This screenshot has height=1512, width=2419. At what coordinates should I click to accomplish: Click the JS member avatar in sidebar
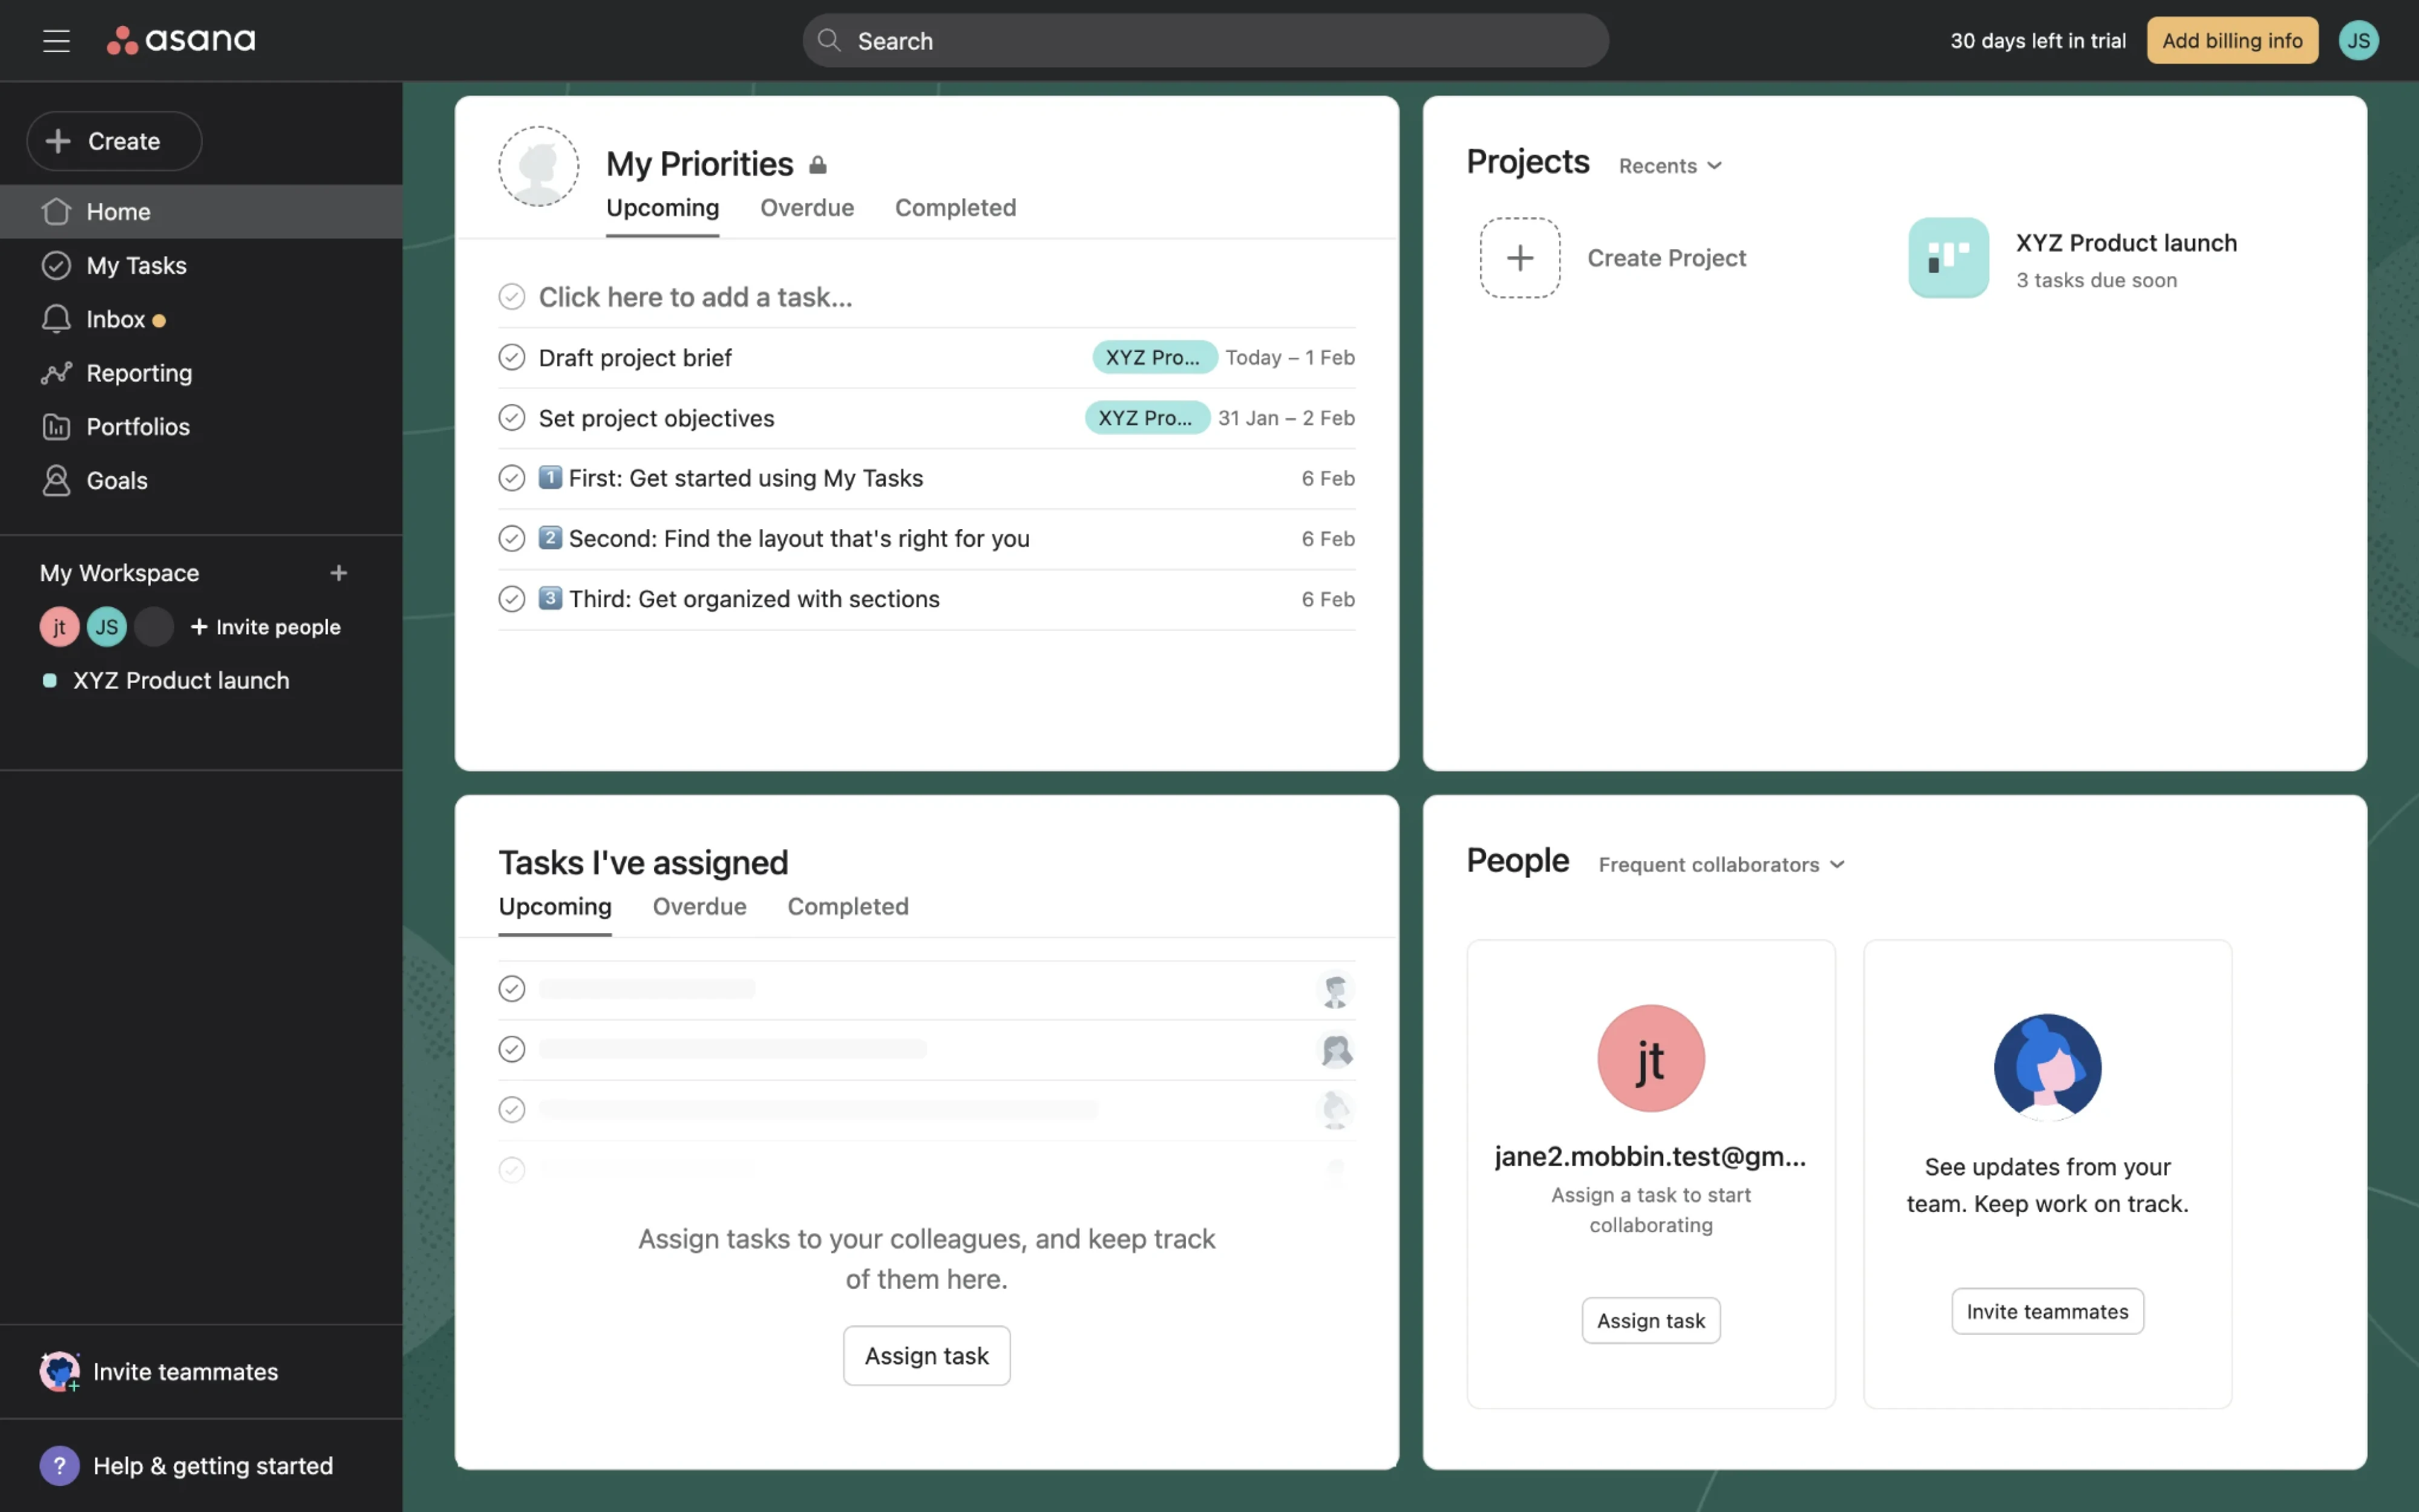[106, 627]
